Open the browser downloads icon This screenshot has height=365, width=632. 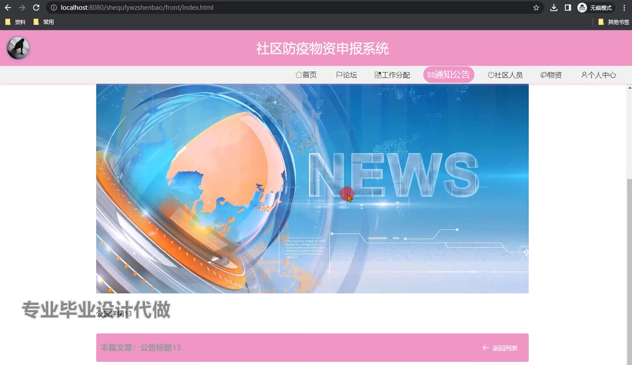pyautogui.click(x=554, y=7)
